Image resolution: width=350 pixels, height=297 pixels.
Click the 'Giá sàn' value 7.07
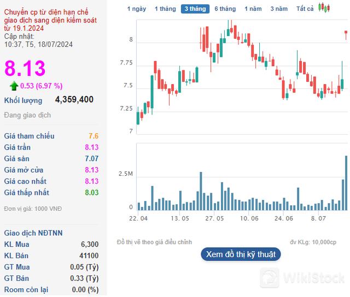pos(91,159)
